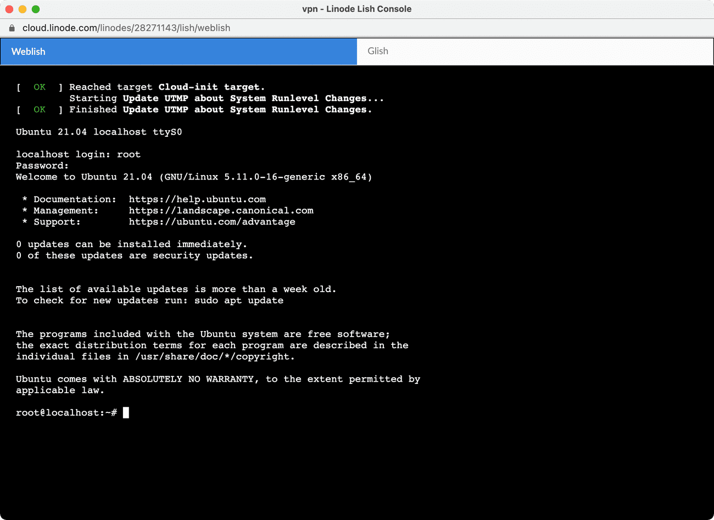Click the green zoom traffic light
This screenshot has height=520, width=714.
[35, 9]
